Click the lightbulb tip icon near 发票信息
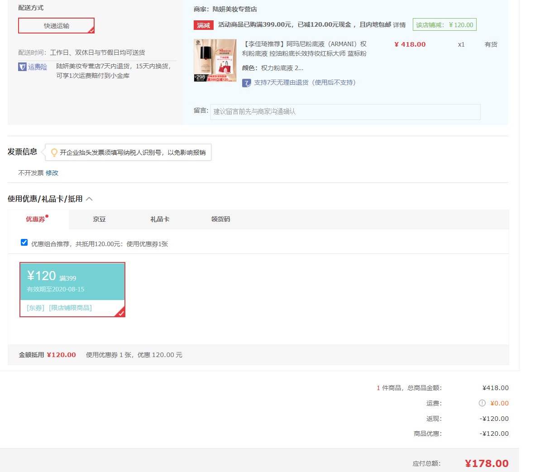 pyautogui.click(x=54, y=153)
